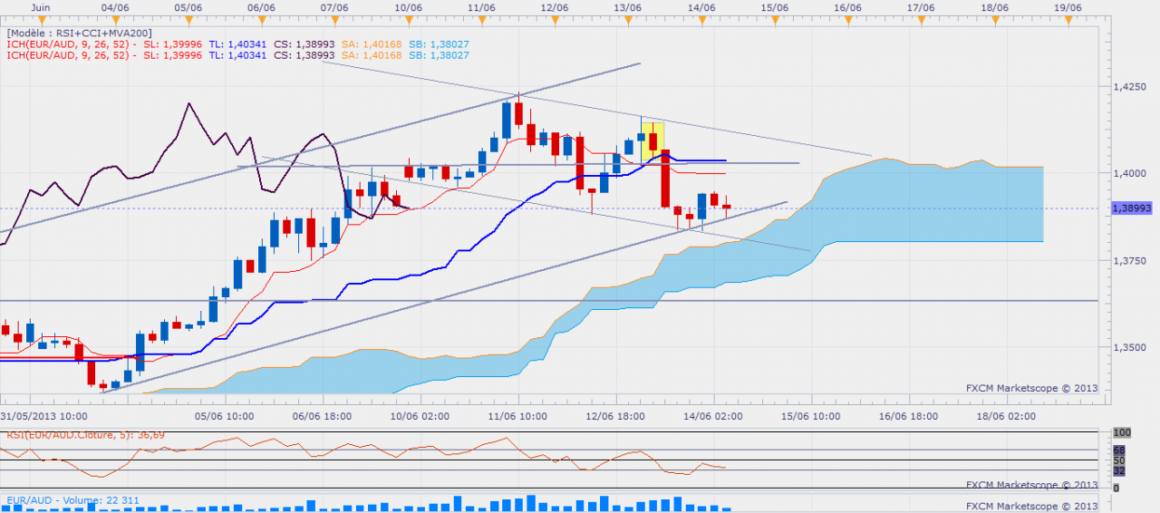This screenshot has height=513, width=1160.
Task: Click the orange marker below 10/06
Action: coord(408,19)
